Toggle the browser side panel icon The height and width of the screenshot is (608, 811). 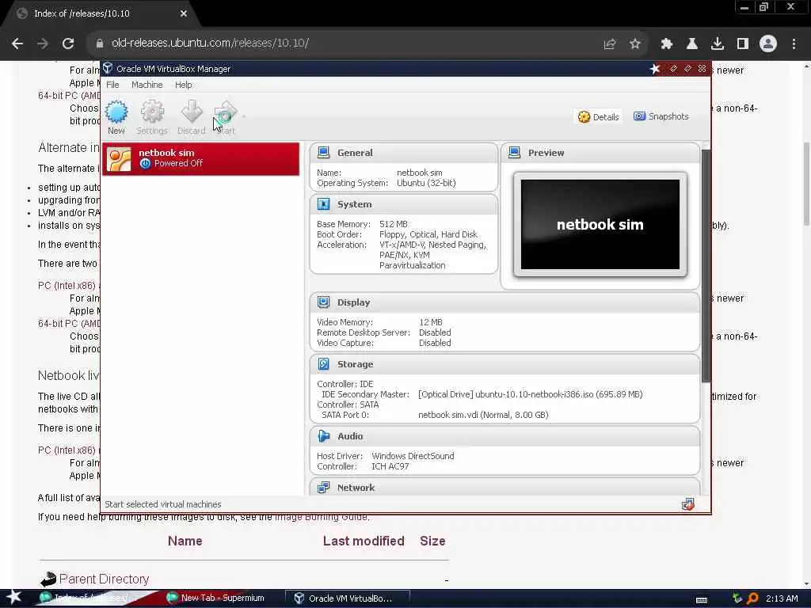click(x=743, y=44)
